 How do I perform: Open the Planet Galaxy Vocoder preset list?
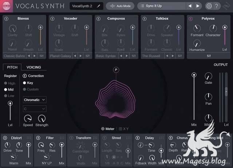pos(60,56)
